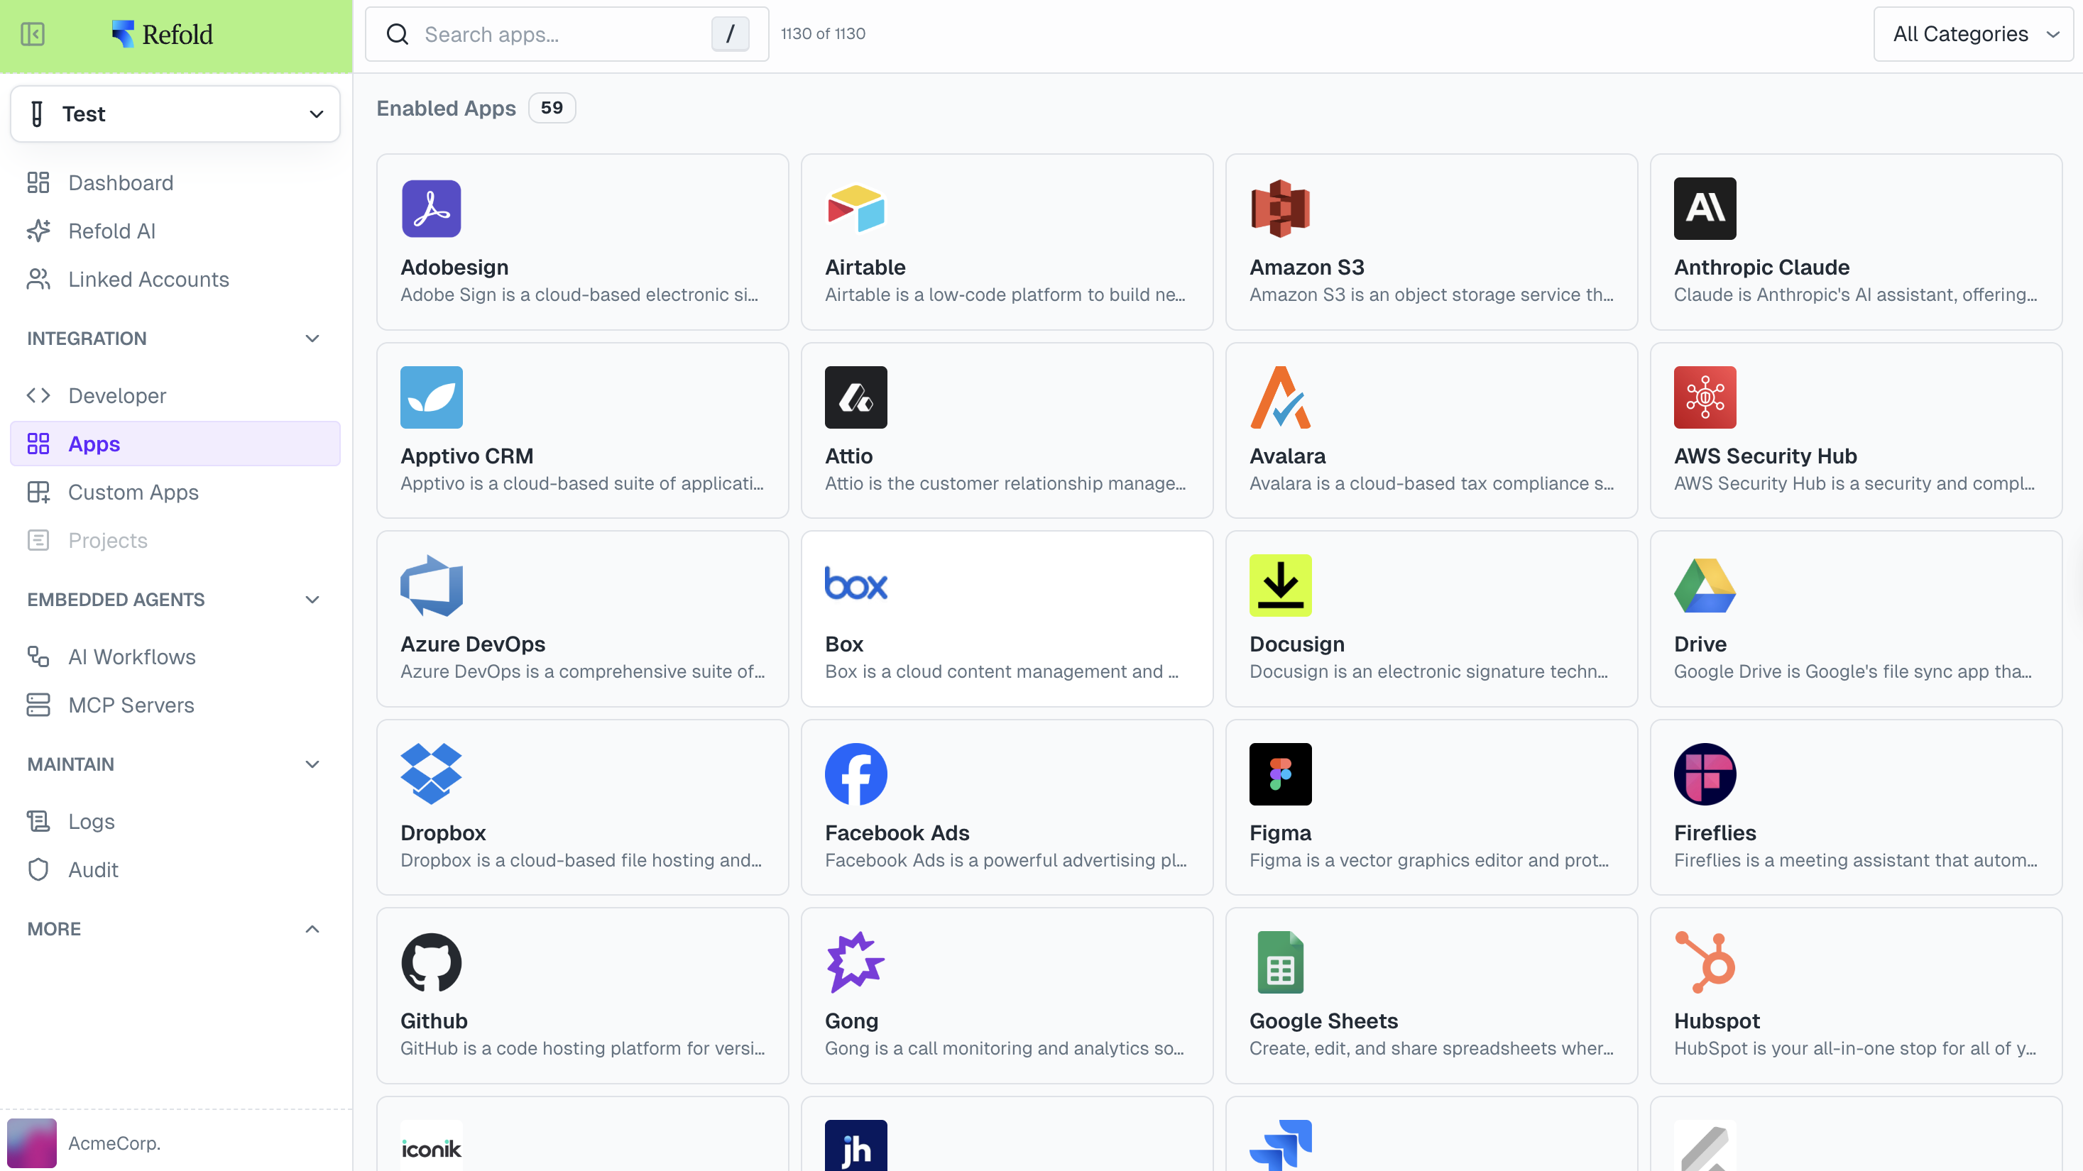Click the Anthropic Claude logo icon
The height and width of the screenshot is (1171, 2083).
(x=1705, y=209)
